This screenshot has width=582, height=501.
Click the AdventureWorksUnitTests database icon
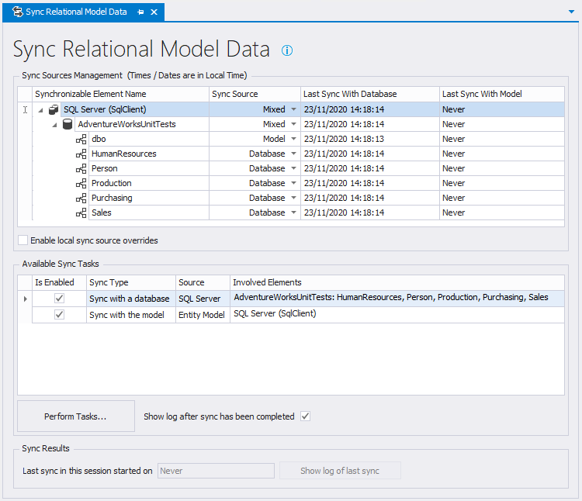68,124
